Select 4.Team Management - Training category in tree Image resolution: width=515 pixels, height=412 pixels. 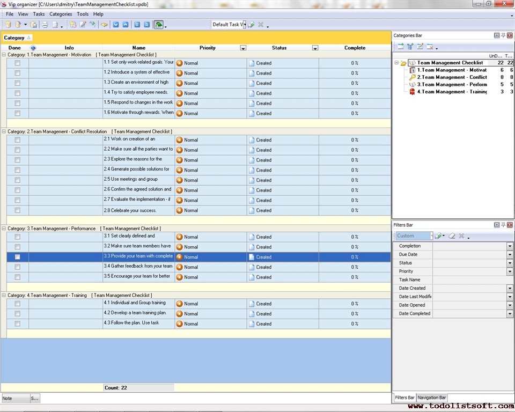(x=452, y=92)
